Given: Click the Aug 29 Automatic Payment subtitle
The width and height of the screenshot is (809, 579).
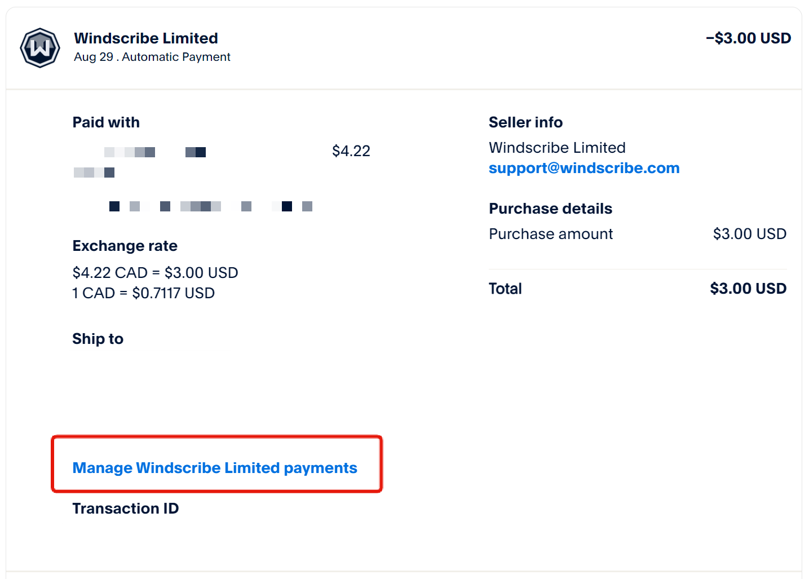Looking at the screenshot, I should coord(152,57).
